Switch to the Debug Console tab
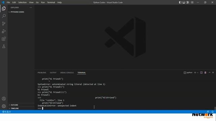This screenshot has width=216, height=121. tap(67, 73)
